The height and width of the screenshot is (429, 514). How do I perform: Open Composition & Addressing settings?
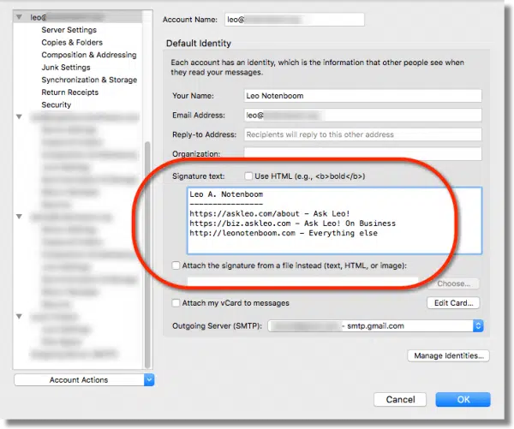[88, 55]
